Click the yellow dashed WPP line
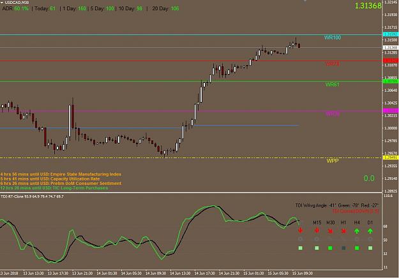 191,157
